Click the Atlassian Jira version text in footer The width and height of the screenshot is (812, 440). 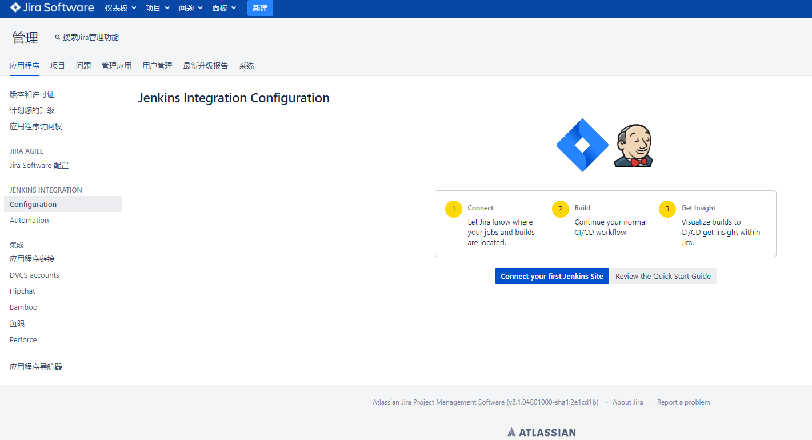(x=486, y=402)
